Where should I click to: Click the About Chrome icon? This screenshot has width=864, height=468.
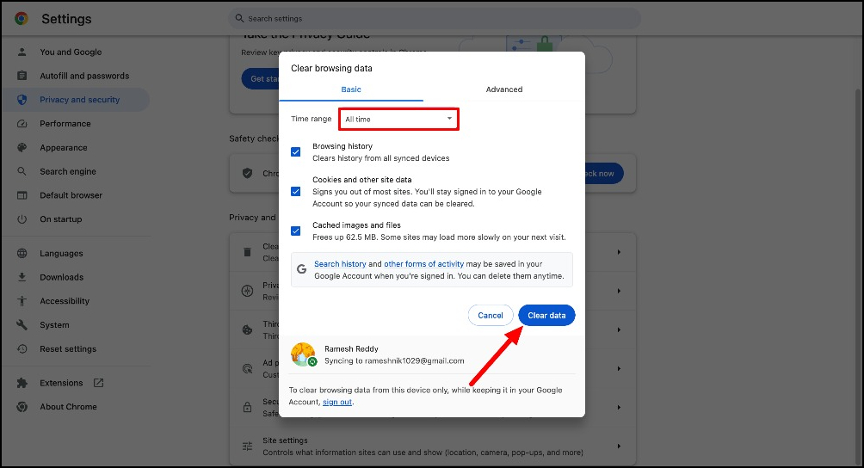22,406
